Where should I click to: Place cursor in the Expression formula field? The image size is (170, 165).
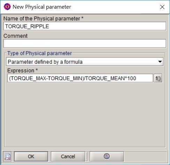click(80, 78)
